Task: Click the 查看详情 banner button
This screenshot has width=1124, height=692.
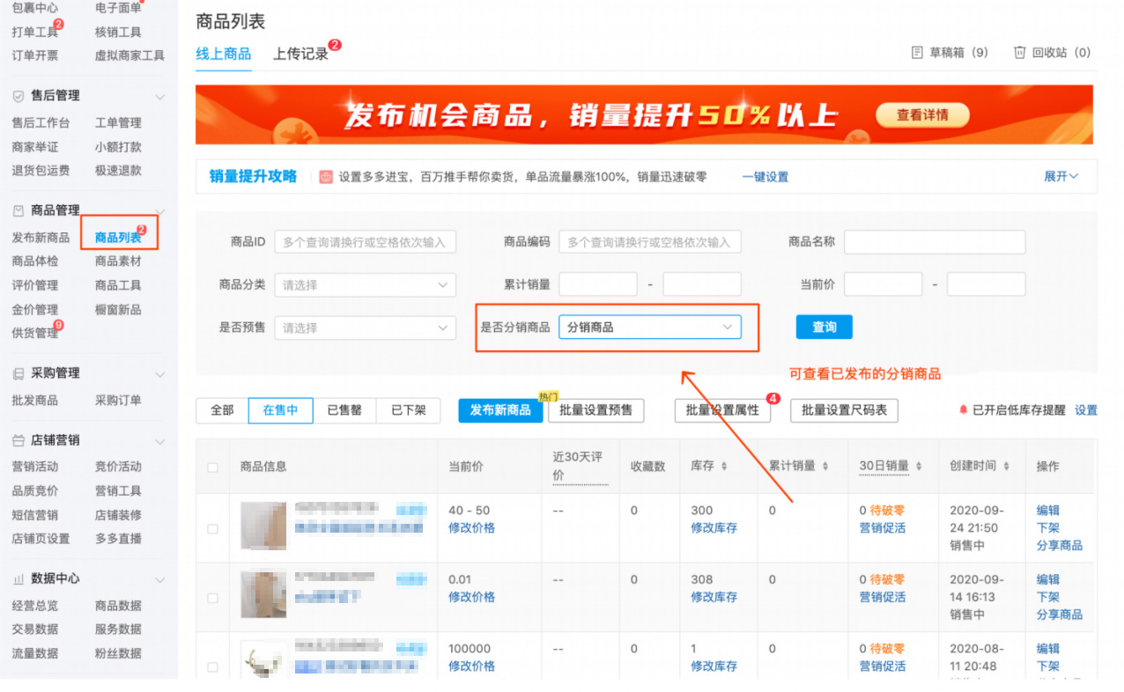Action: point(921,114)
